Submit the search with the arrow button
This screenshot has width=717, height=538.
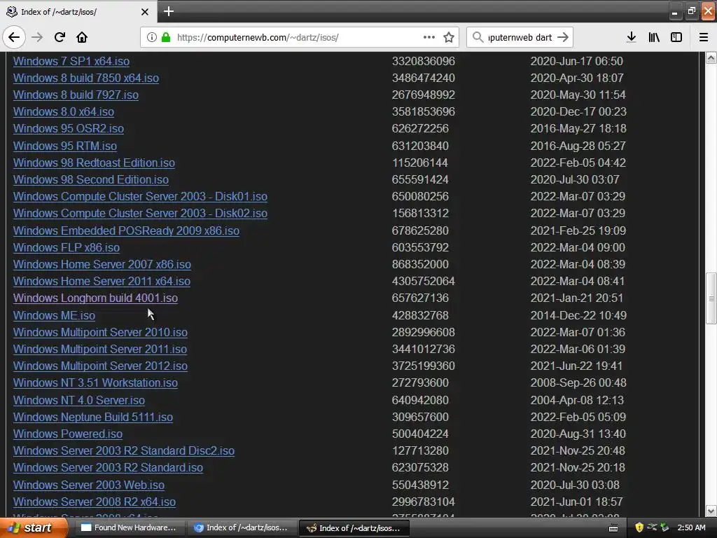click(x=563, y=37)
